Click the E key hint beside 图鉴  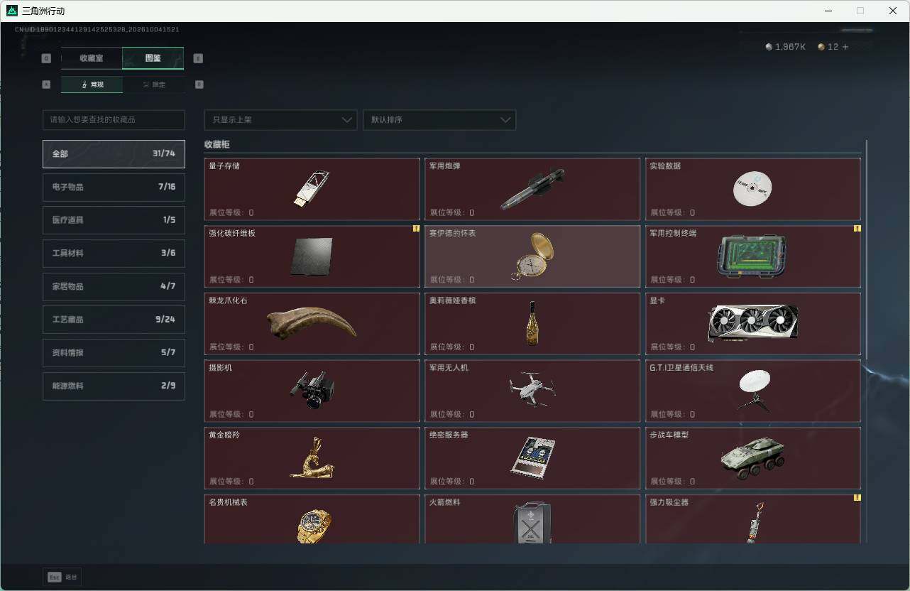[x=198, y=58]
